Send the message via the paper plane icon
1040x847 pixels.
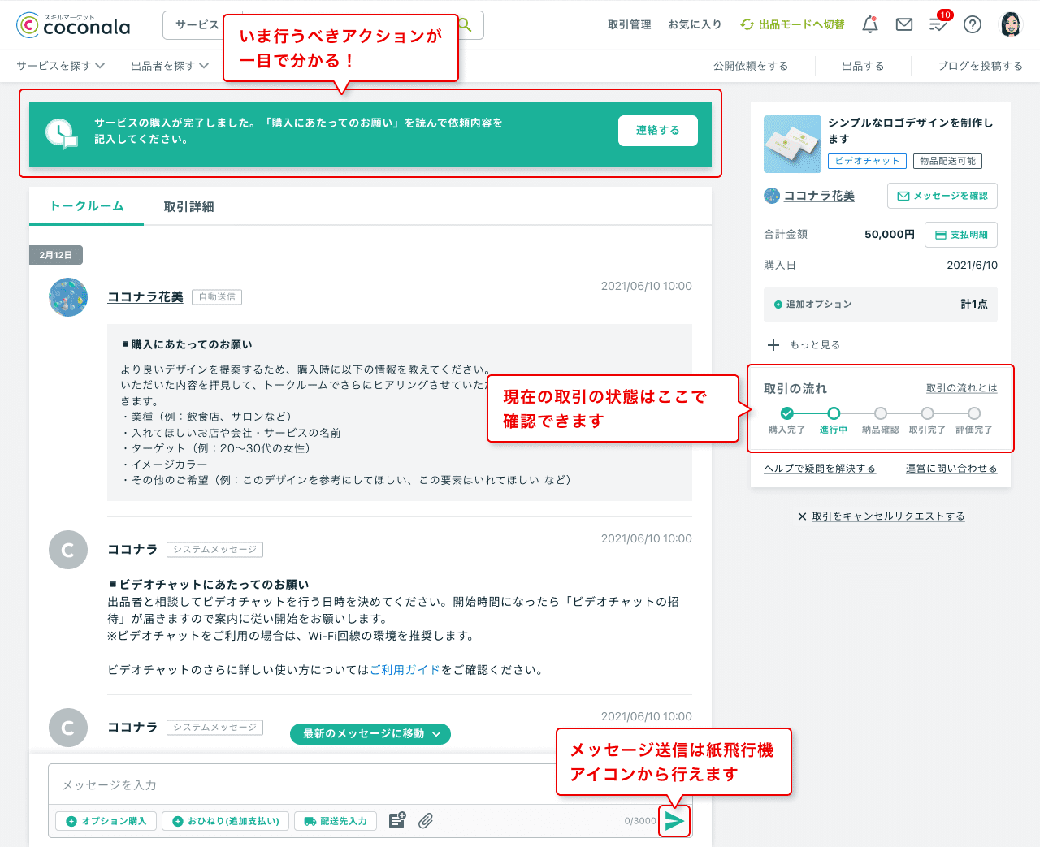pos(674,821)
